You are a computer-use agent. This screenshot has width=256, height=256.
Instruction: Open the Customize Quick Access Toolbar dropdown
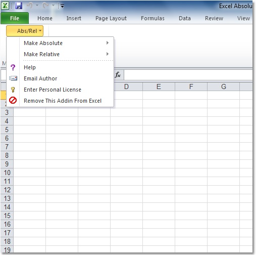pos(62,6)
